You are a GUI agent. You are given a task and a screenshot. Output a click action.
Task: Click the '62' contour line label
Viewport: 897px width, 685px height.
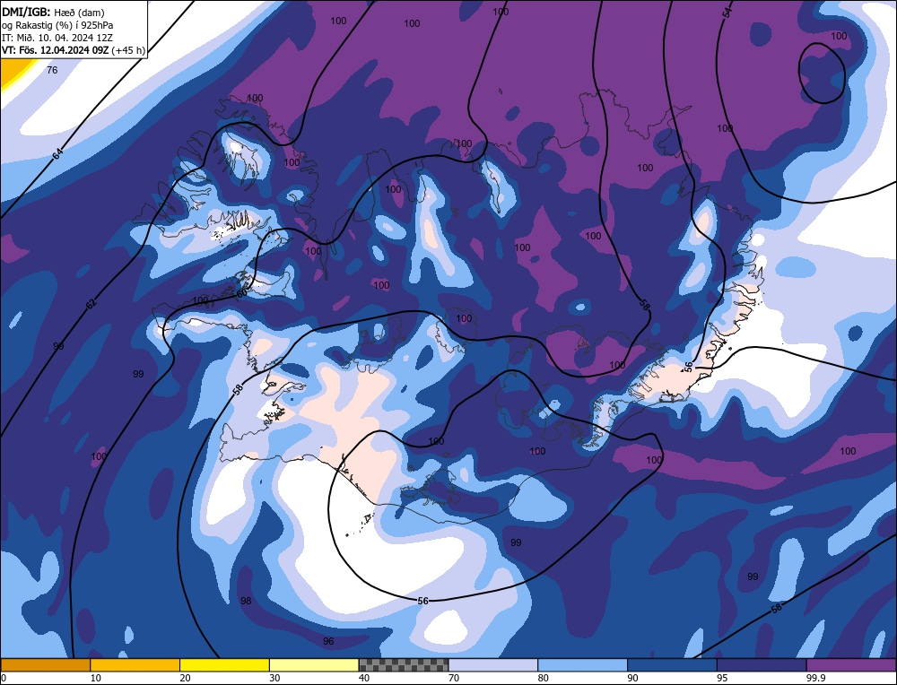point(91,304)
